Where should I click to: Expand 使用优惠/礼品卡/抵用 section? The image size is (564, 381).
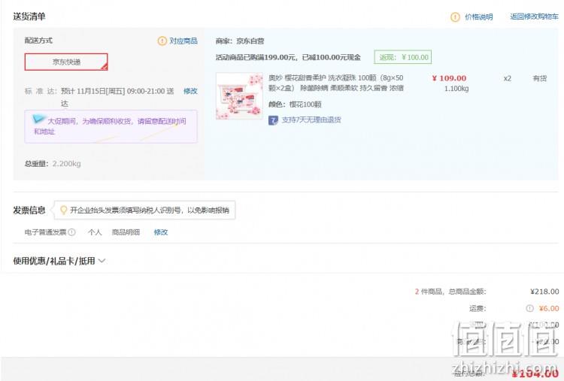tap(59, 261)
